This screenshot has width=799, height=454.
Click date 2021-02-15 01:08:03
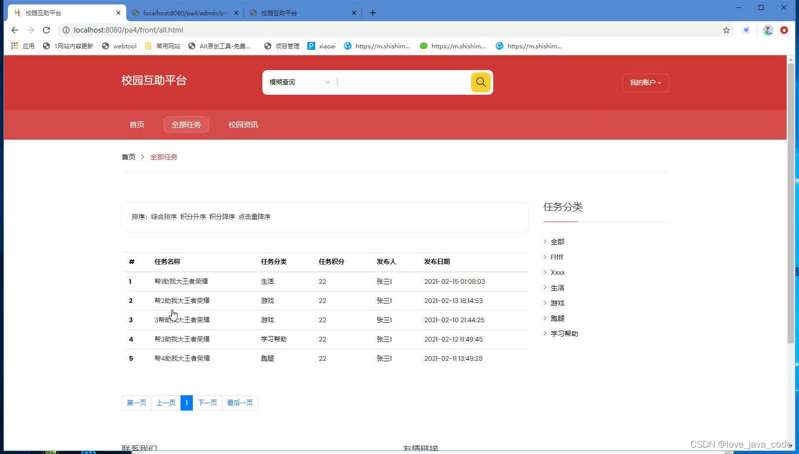454,281
